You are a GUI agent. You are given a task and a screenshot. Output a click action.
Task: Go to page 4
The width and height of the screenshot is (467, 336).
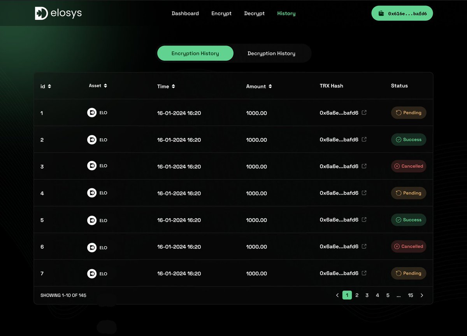point(377,296)
